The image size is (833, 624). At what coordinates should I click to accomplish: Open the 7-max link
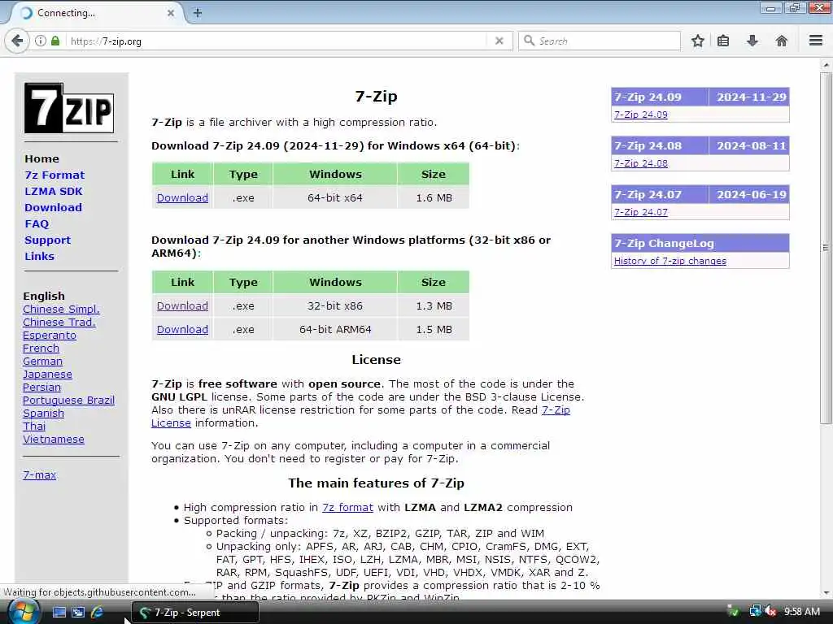coord(39,474)
